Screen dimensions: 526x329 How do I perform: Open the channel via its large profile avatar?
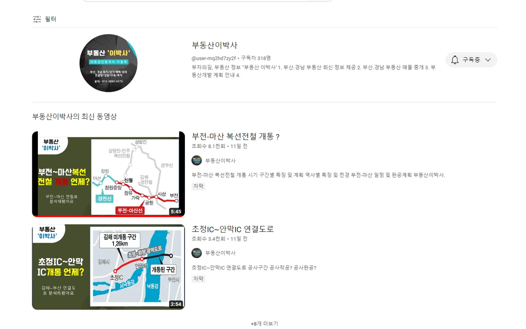click(x=108, y=63)
